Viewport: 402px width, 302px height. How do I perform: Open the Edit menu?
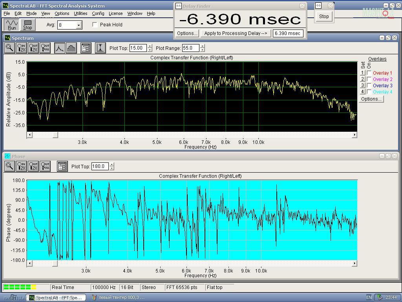[x=18, y=13]
